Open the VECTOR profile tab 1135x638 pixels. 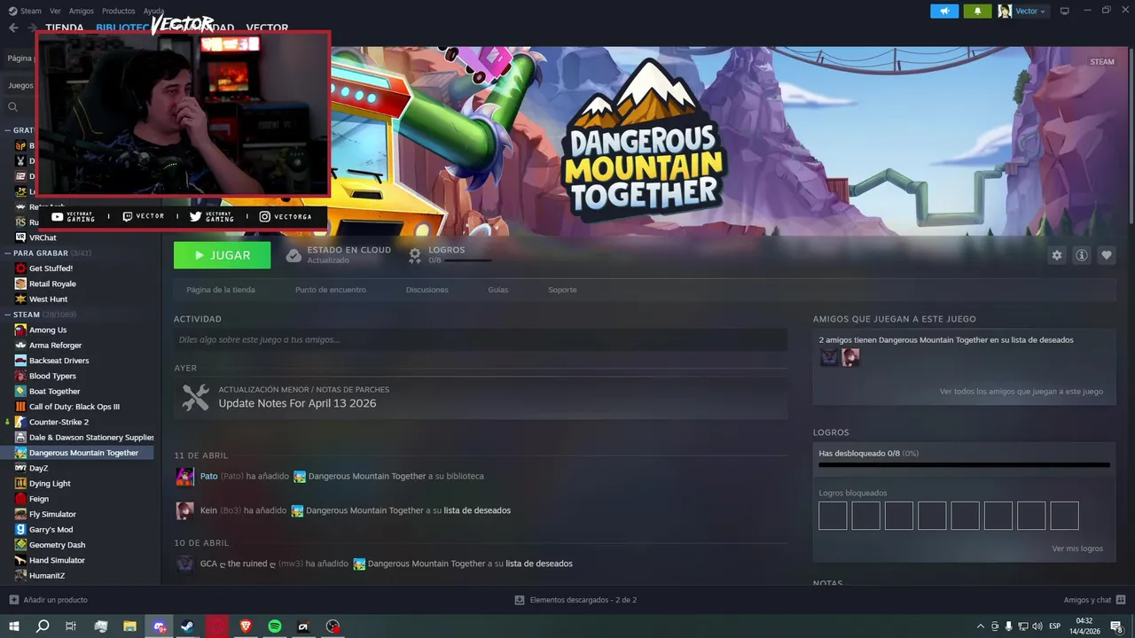tap(267, 28)
